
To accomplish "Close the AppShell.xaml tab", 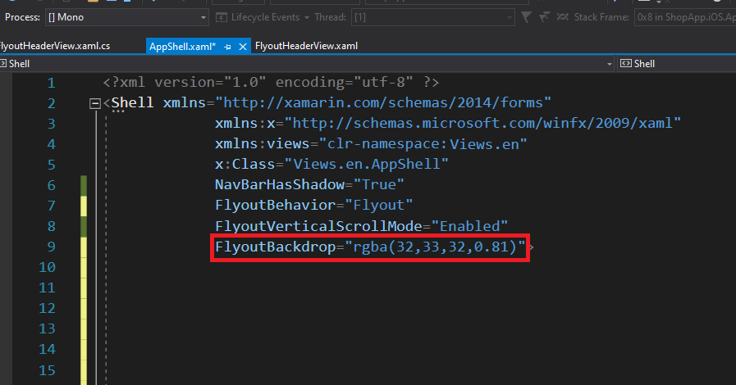I will click(x=243, y=47).
